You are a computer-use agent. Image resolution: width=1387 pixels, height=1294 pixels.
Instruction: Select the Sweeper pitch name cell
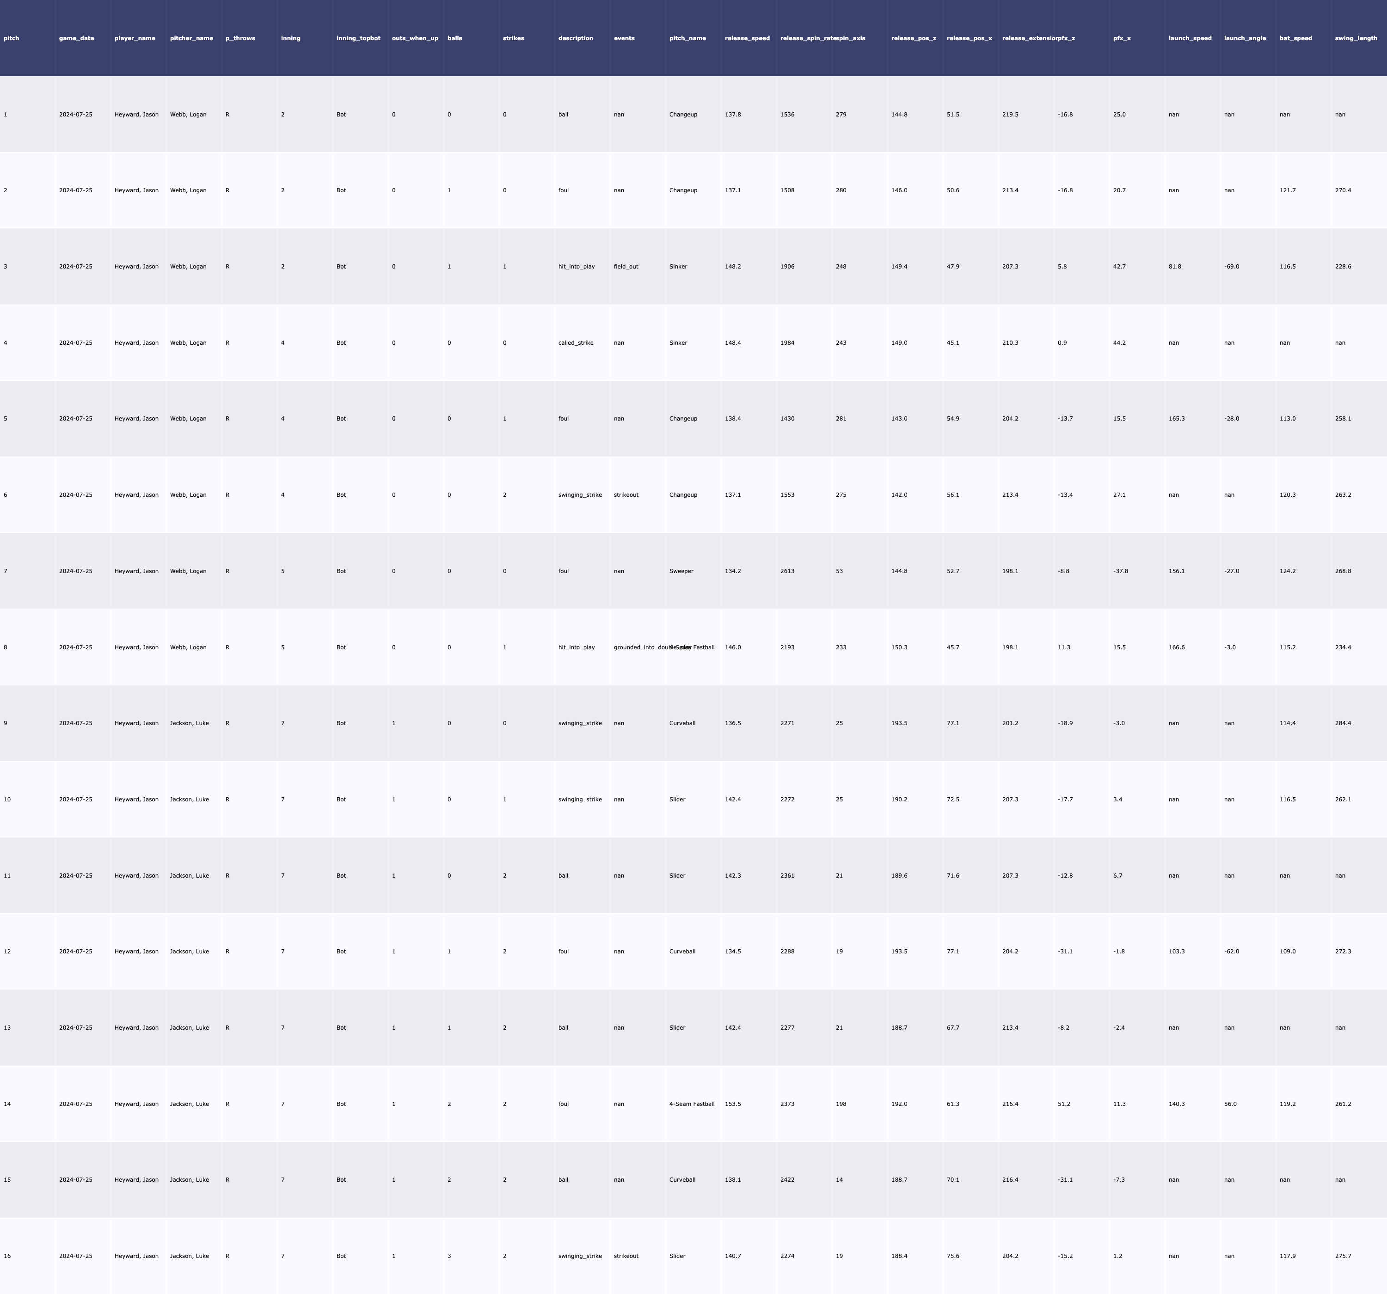tap(681, 571)
